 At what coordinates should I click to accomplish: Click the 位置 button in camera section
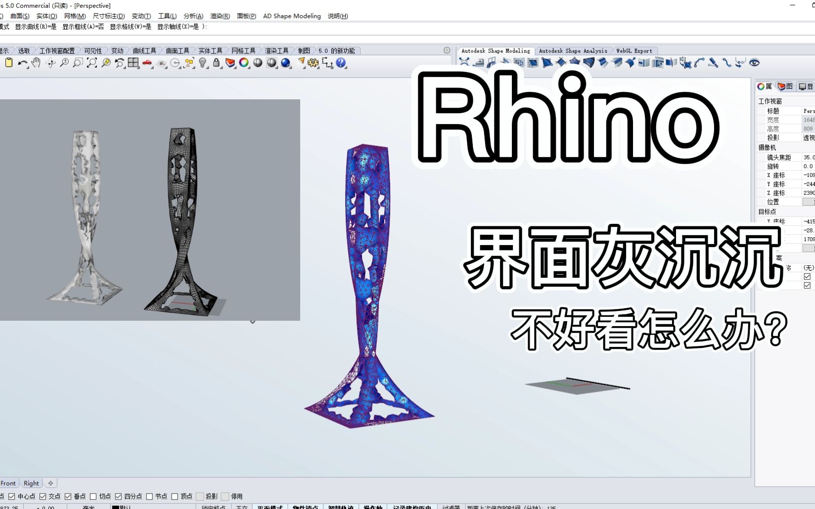click(x=808, y=202)
